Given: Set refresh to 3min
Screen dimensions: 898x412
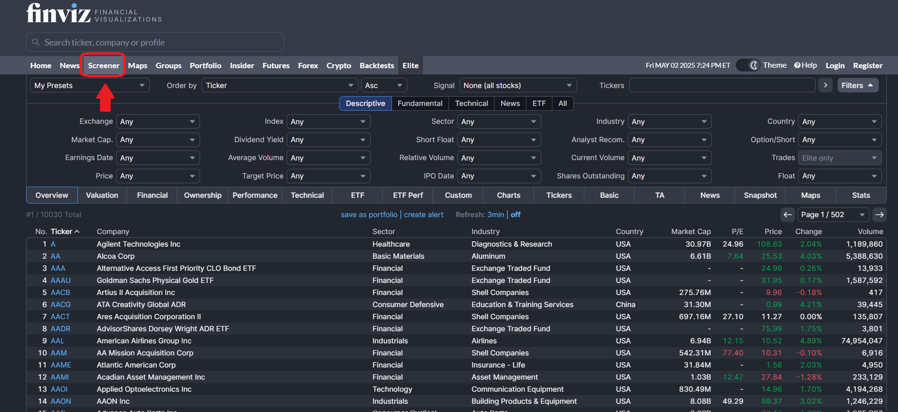Looking at the screenshot, I should (495, 215).
